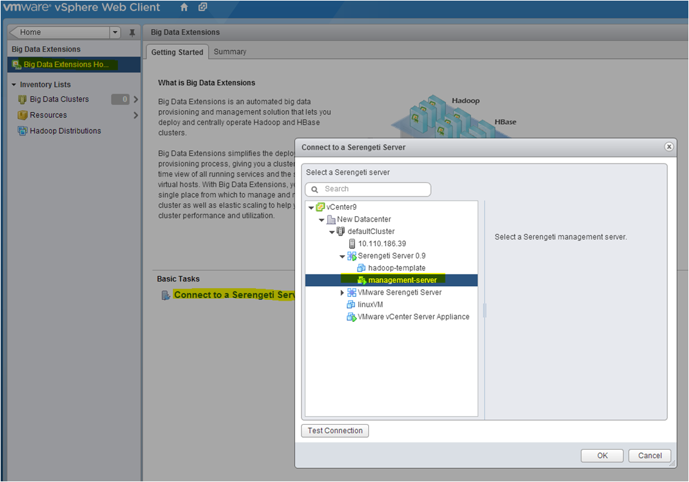
Task: Click Hadoop Distributions icon
Action: [x=22, y=131]
